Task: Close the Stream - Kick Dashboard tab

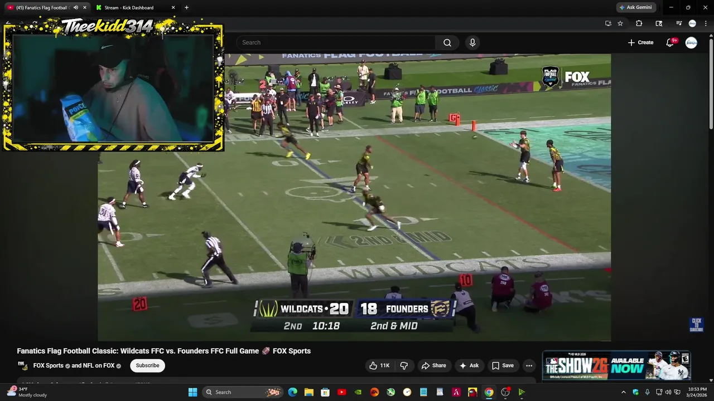Action: tap(173, 8)
